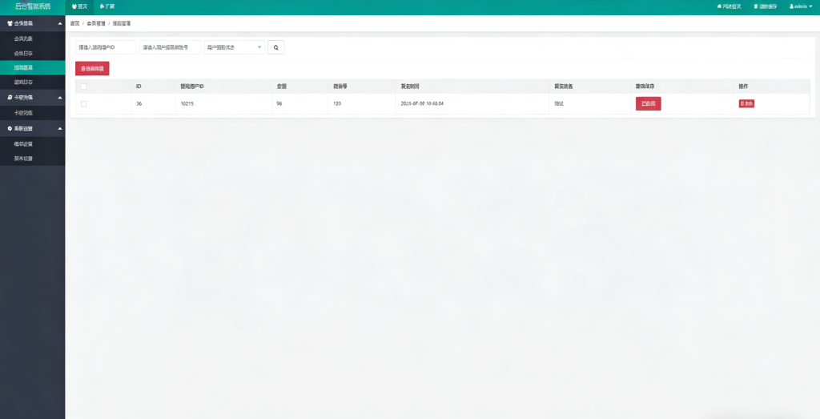The height and width of the screenshot is (419, 820).
Task: Click the second top navigation tab icon
Action: [x=102, y=6]
